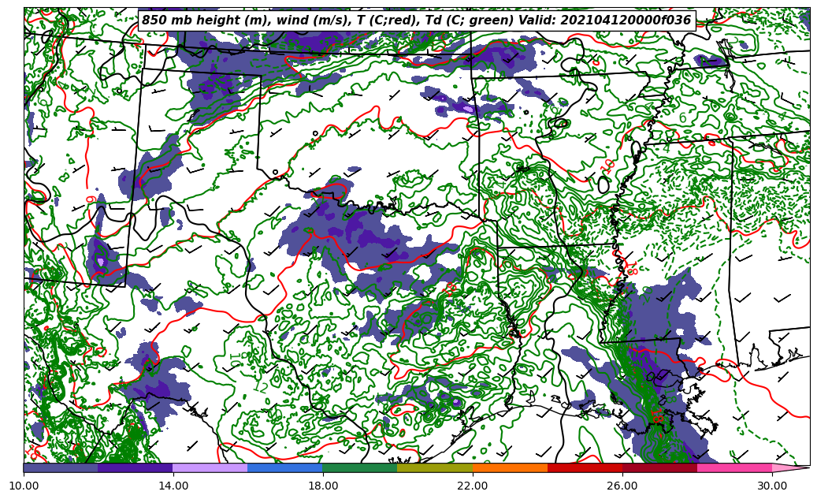Click the green colorbar segment after 18.00

coord(360,467)
